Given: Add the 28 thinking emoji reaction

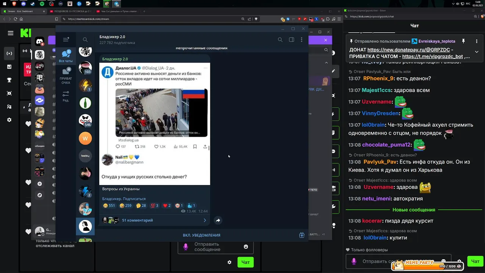Looking at the screenshot, I should (141, 206).
